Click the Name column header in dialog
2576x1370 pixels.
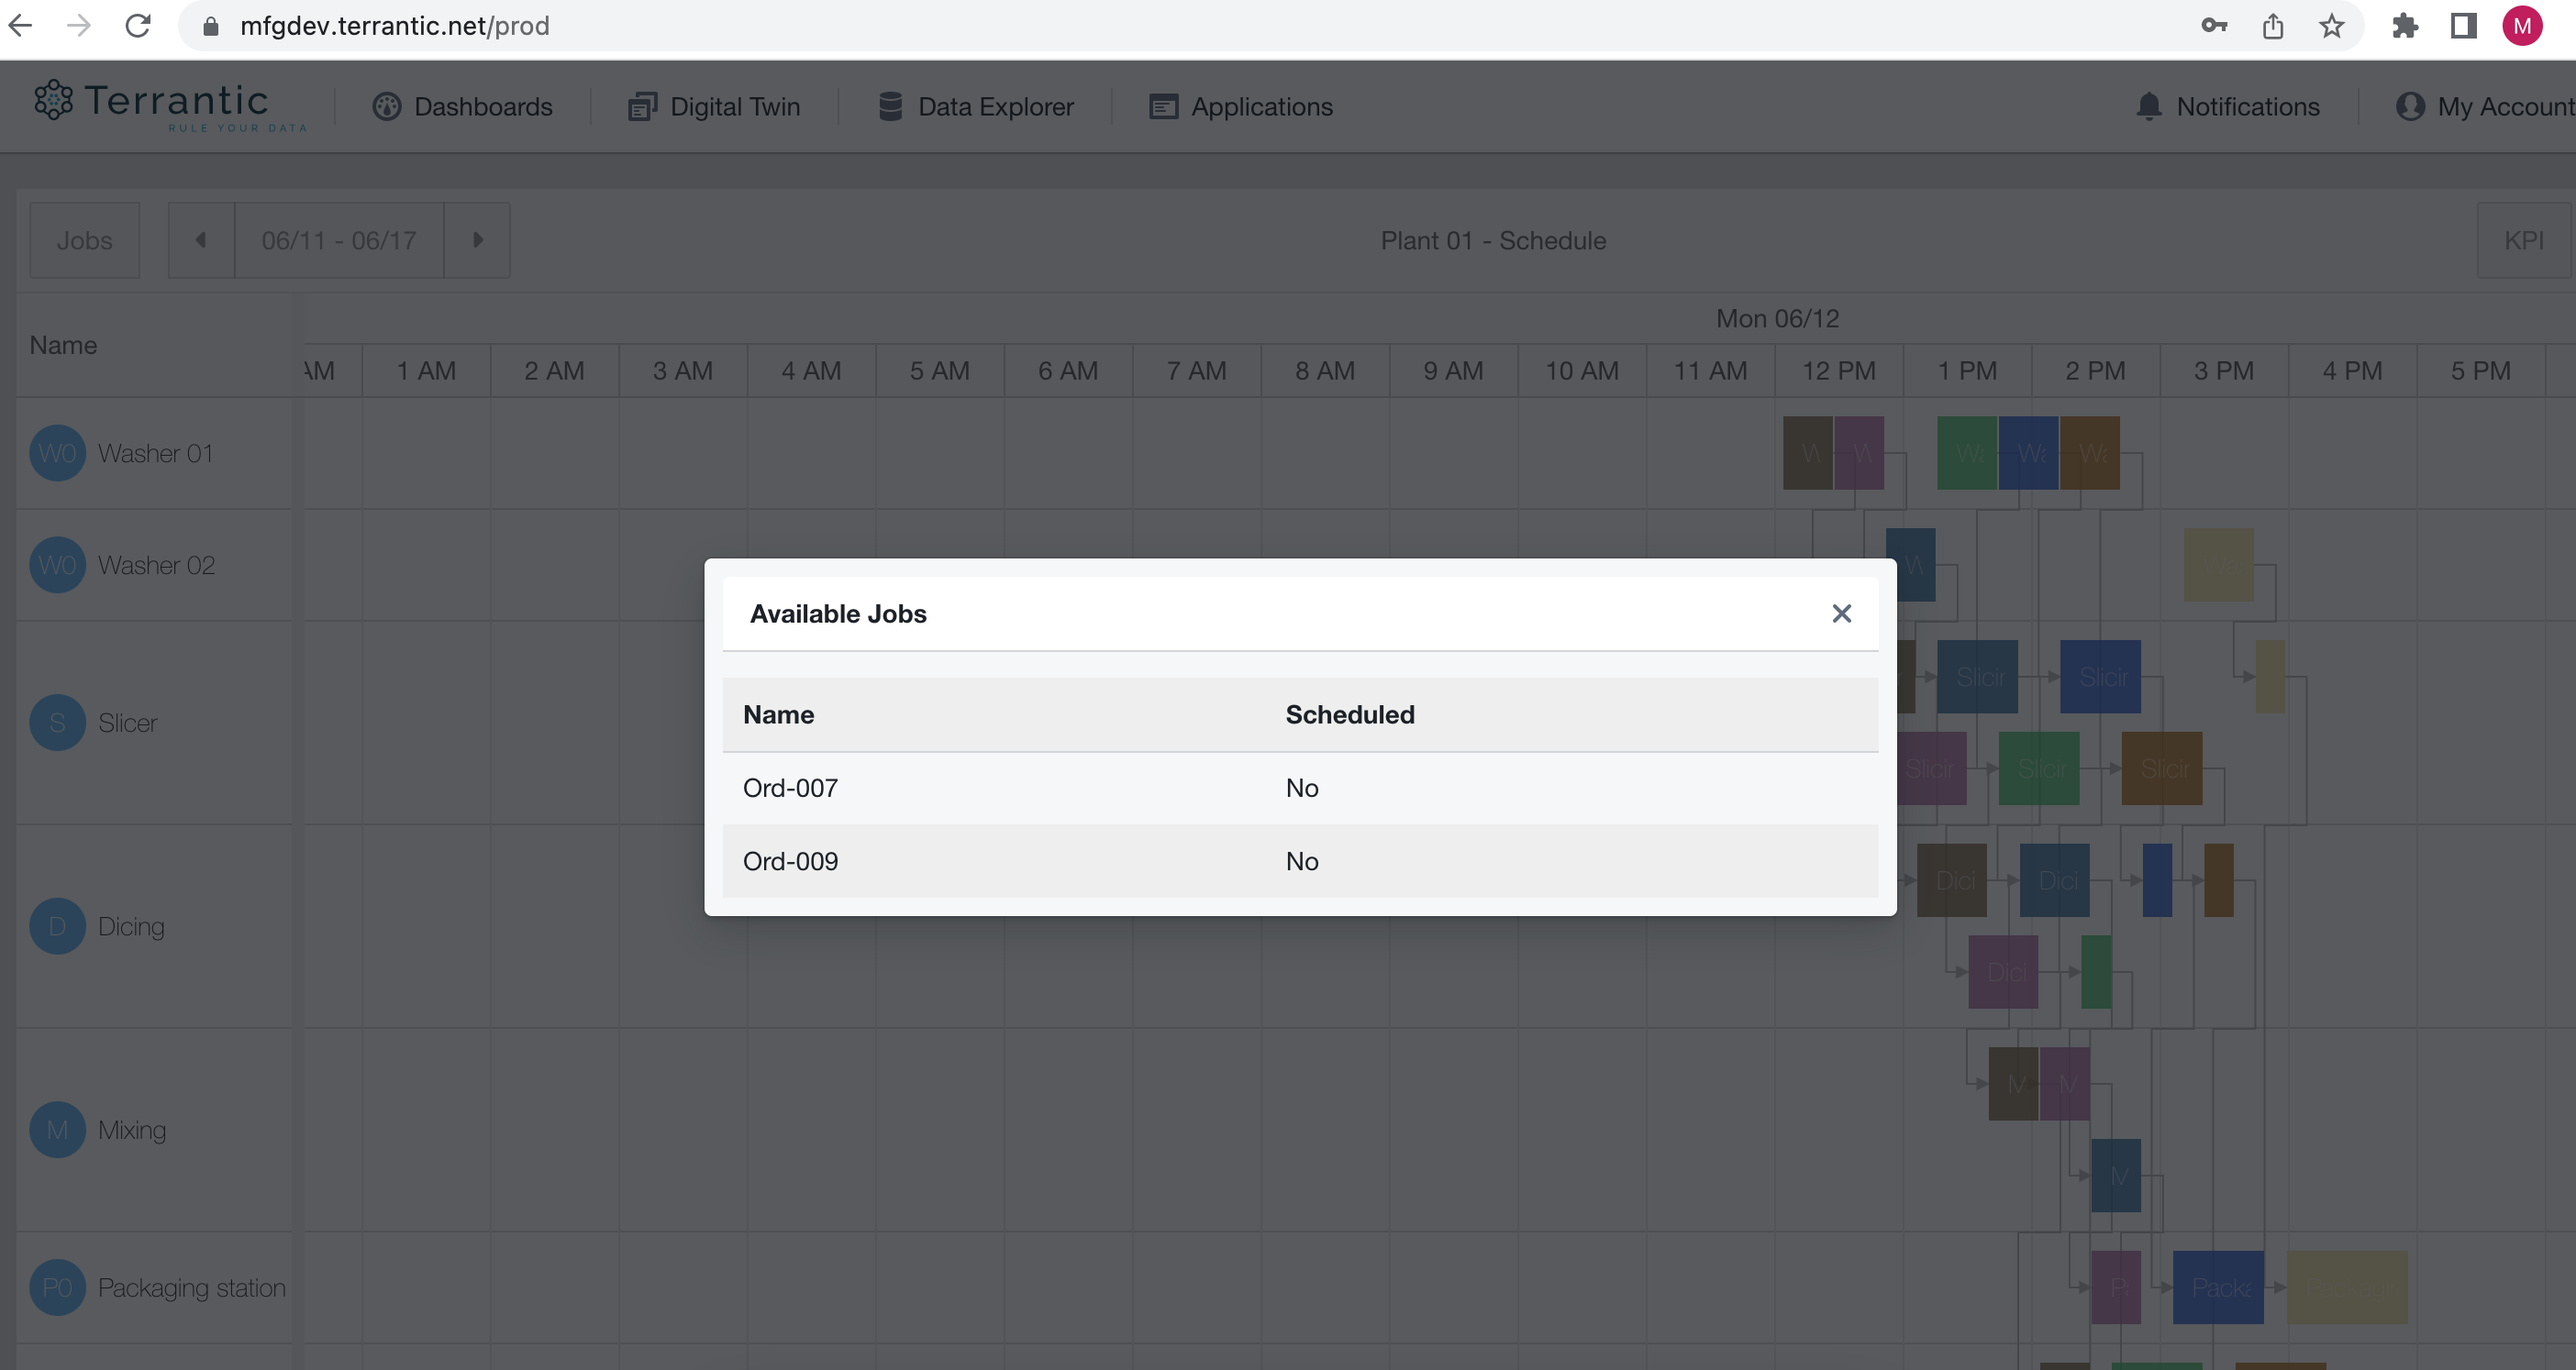coord(778,714)
